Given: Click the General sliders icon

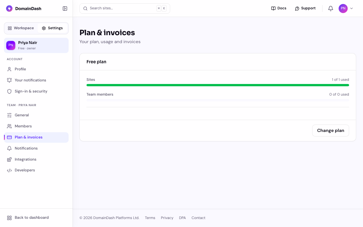Looking at the screenshot, I should point(9,115).
